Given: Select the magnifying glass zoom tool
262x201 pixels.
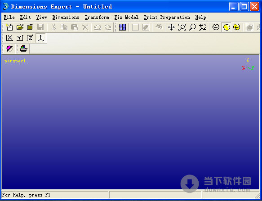Looking at the screenshot, I should tap(192, 27).
